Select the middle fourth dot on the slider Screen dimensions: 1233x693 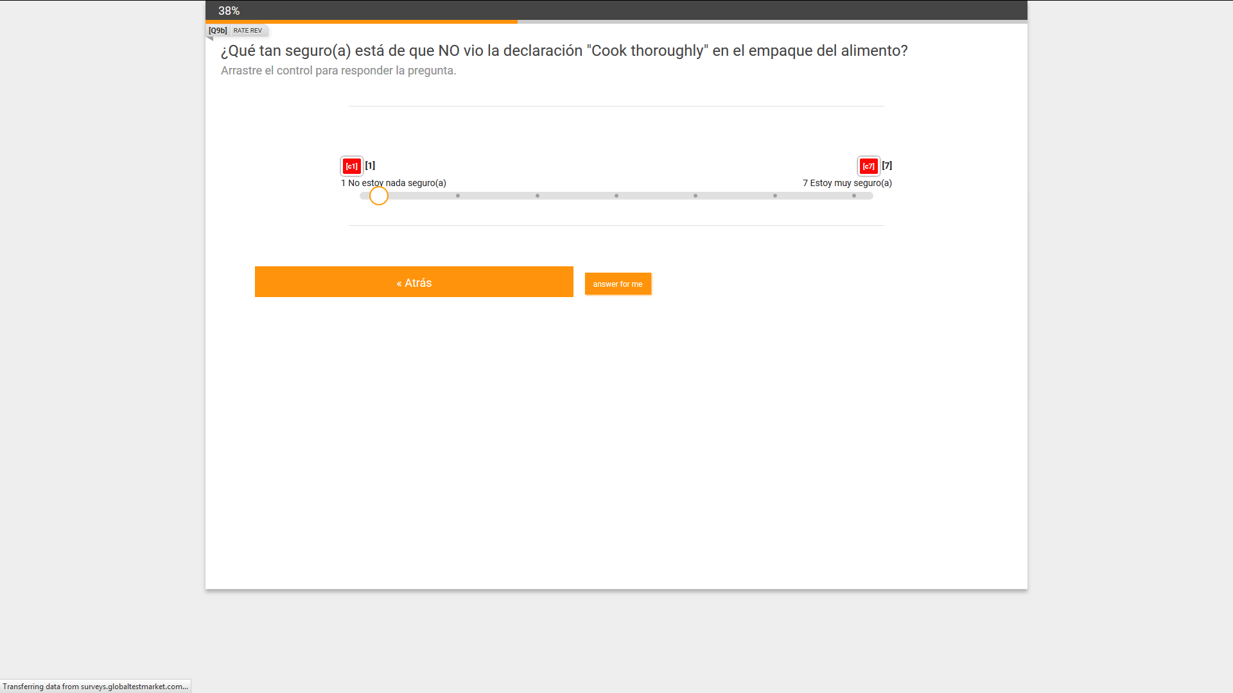[616, 196]
